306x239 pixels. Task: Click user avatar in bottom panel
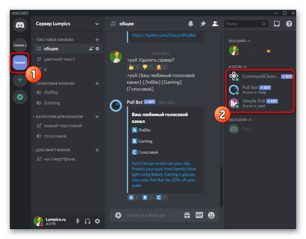tap(38, 221)
